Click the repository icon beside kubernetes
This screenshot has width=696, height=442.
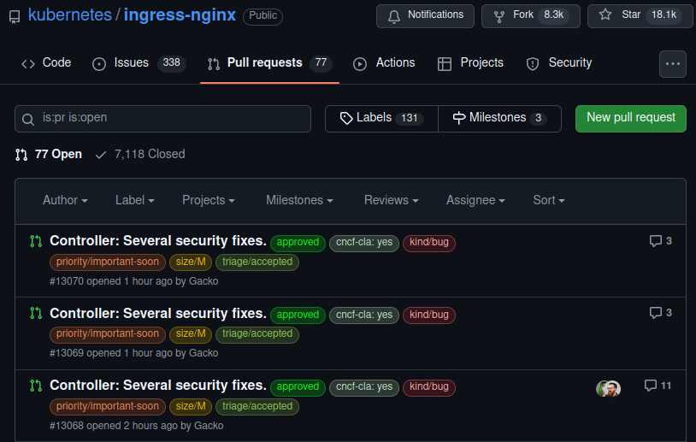[15, 16]
